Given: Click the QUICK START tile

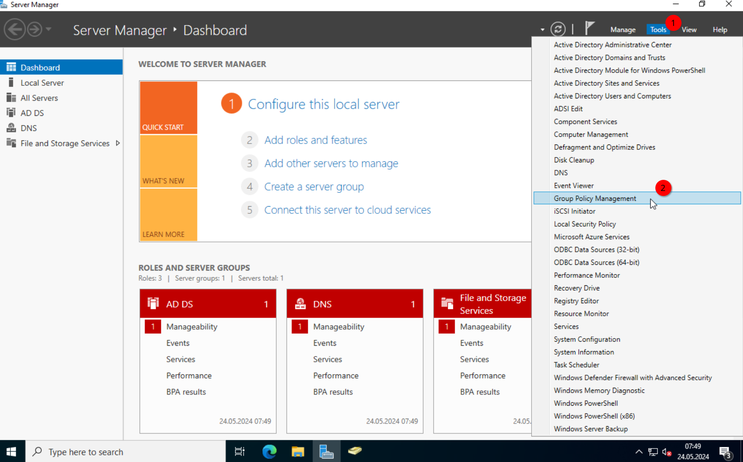Looking at the screenshot, I should (168, 107).
